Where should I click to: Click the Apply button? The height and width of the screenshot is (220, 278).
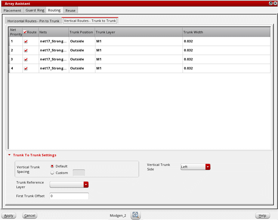(9, 215)
